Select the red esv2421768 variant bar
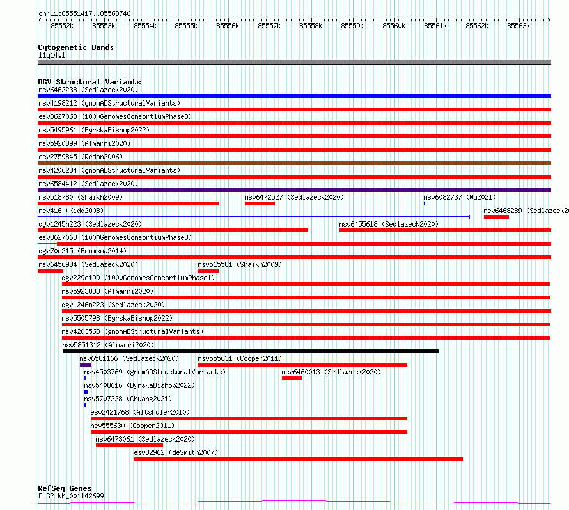This screenshot has height=510, width=569. click(x=249, y=419)
